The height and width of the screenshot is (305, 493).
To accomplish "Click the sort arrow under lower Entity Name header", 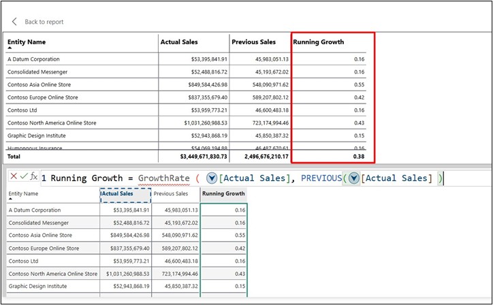I will (10, 199).
